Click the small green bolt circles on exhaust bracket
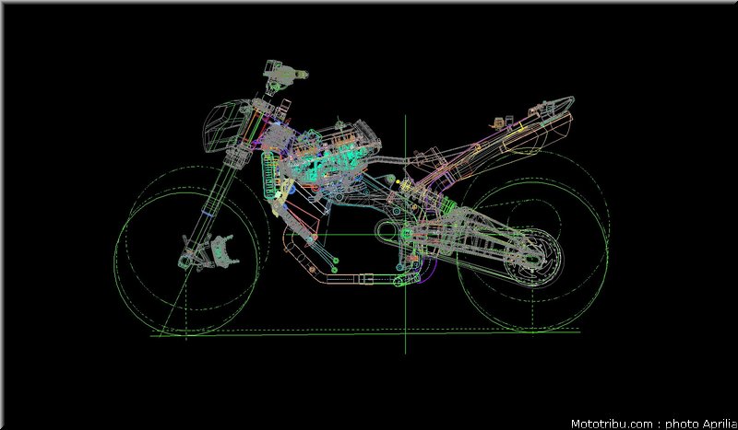This screenshot has width=738, height=430. [x=335, y=264]
